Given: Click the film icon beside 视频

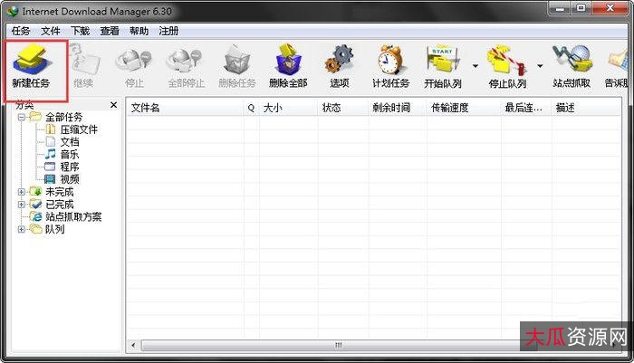Looking at the screenshot, I should (x=50, y=178).
